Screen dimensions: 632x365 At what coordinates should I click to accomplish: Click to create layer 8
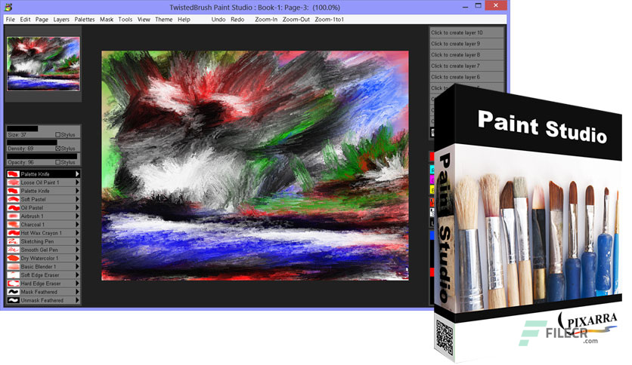coord(466,54)
